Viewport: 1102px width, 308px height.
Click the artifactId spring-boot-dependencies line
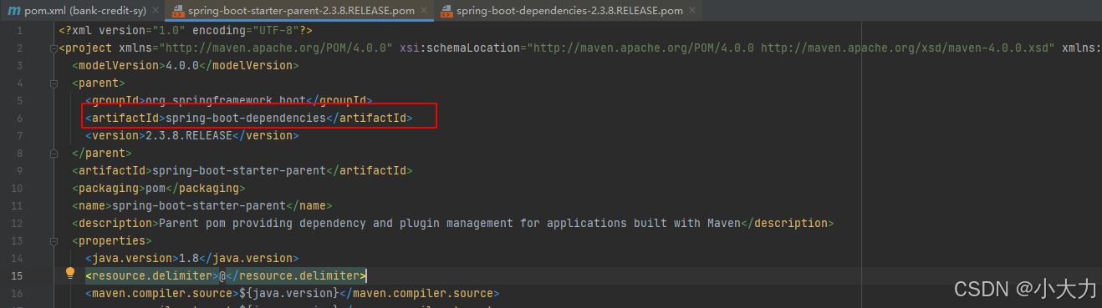(249, 118)
